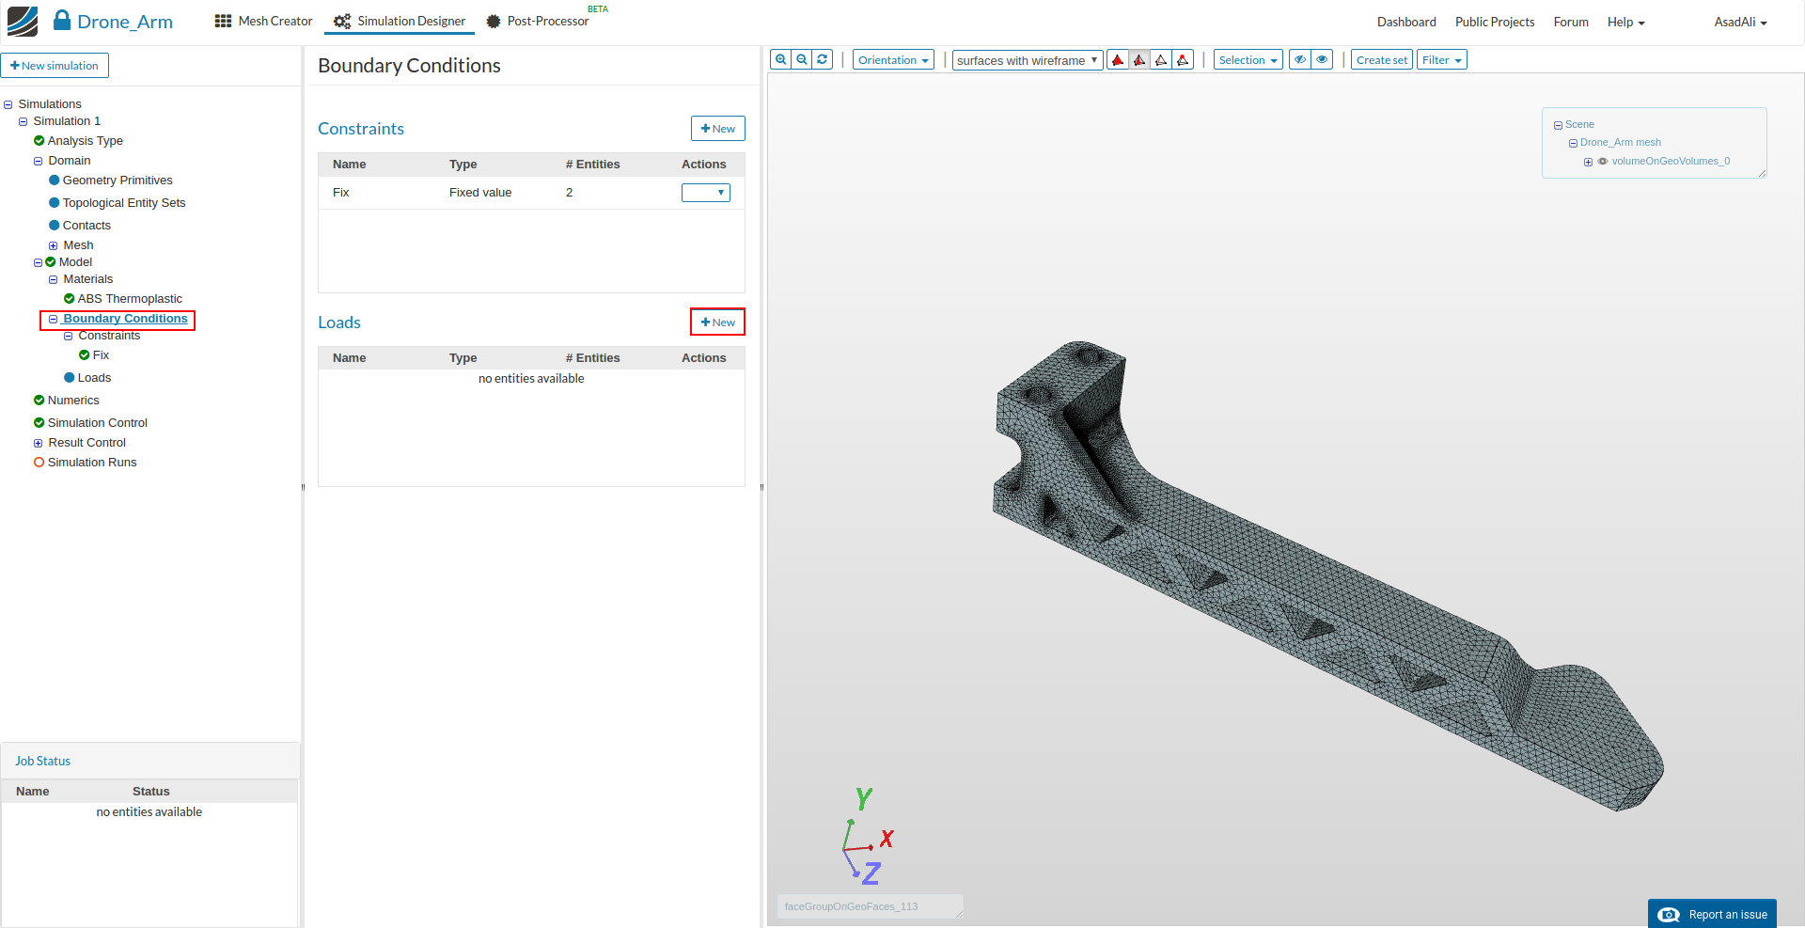Viewport: 1805px width, 928px height.
Task: Toggle visibility of volumeOnGeoVolumes_0
Action: [x=1603, y=162]
